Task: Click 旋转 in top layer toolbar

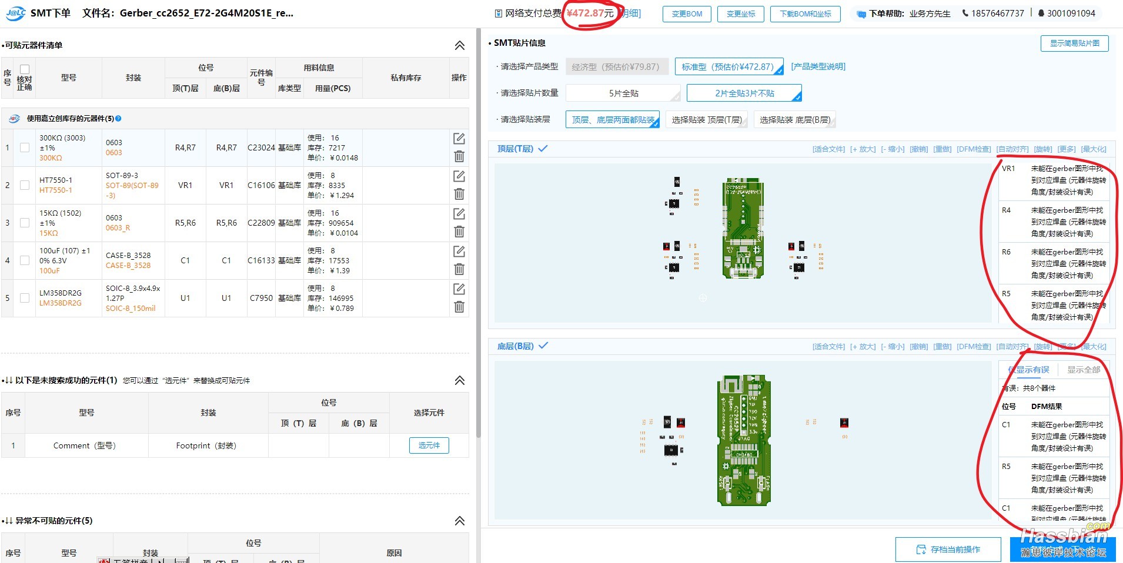Action: tap(1043, 149)
